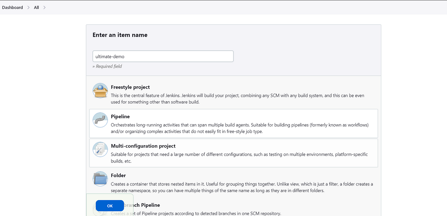Click the Folder description about nested items

tap(242, 187)
